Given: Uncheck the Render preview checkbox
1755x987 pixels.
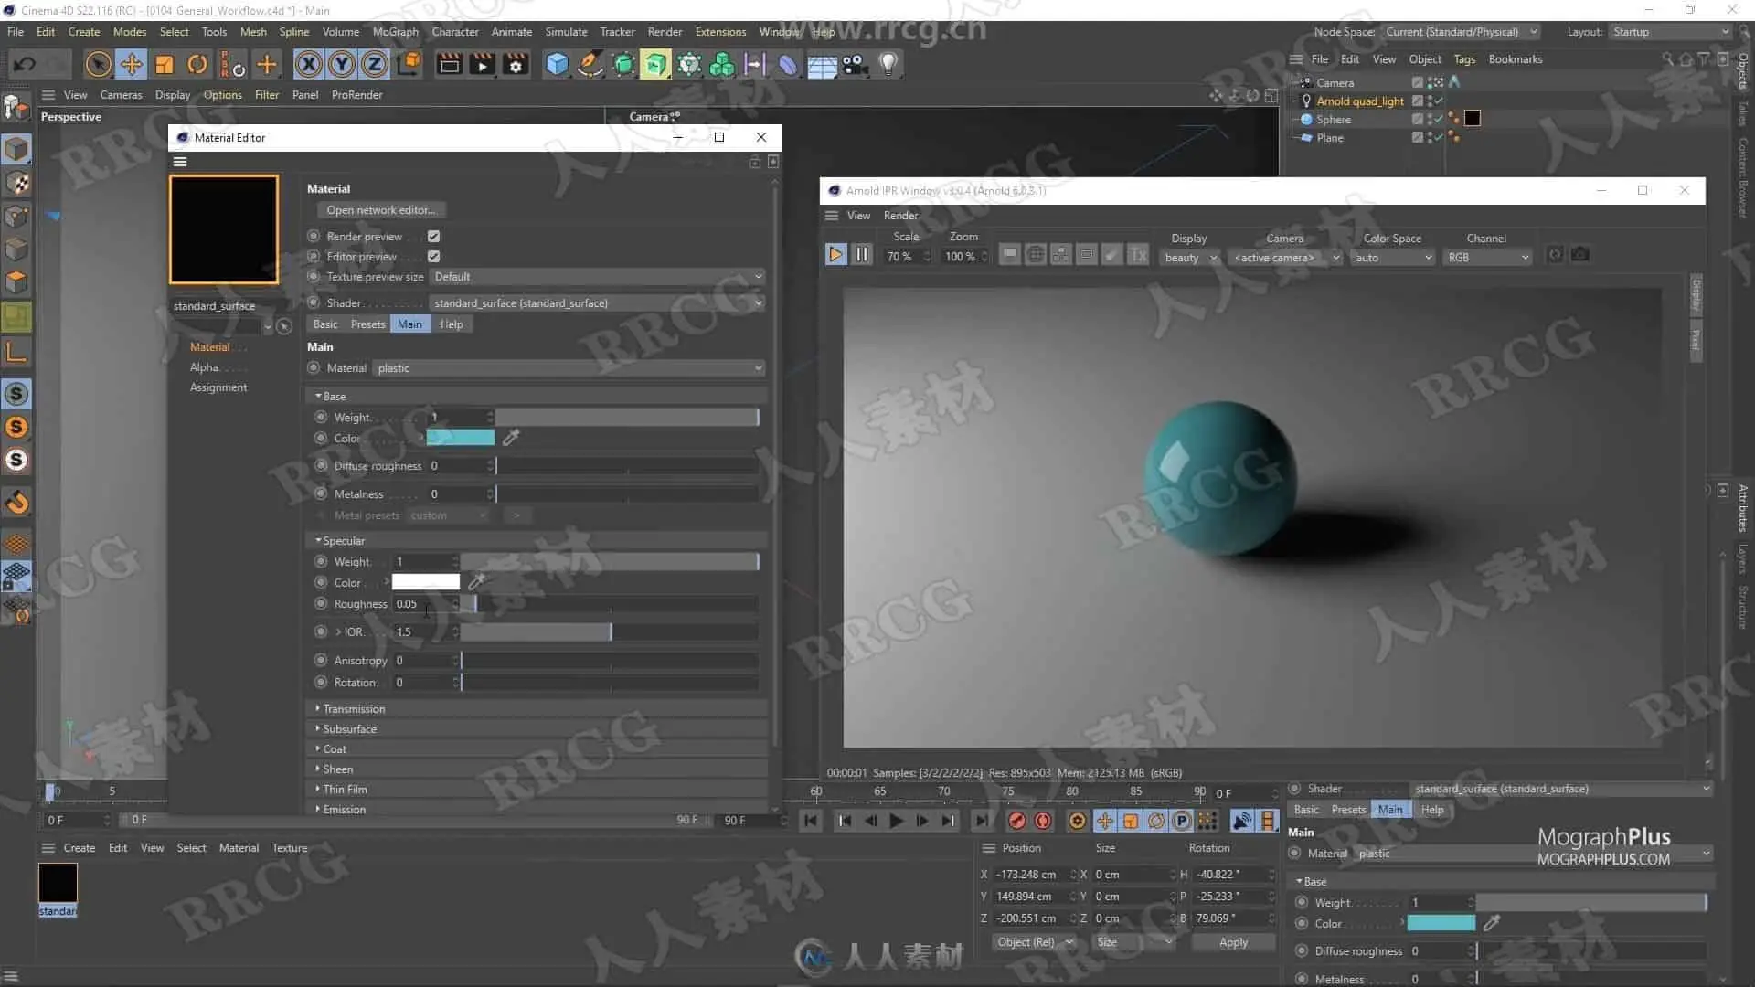Looking at the screenshot, I should point(434,236).
